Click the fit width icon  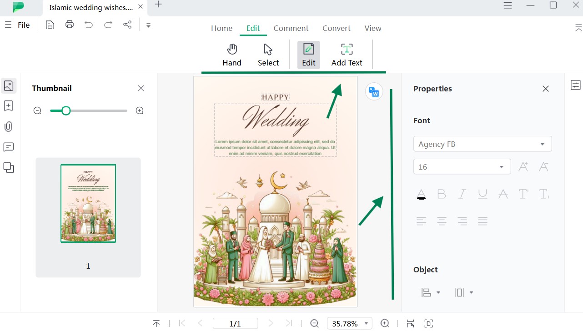coord(410,323)
